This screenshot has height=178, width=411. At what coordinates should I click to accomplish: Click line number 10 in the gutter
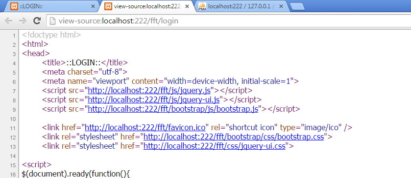pos(13,119)
